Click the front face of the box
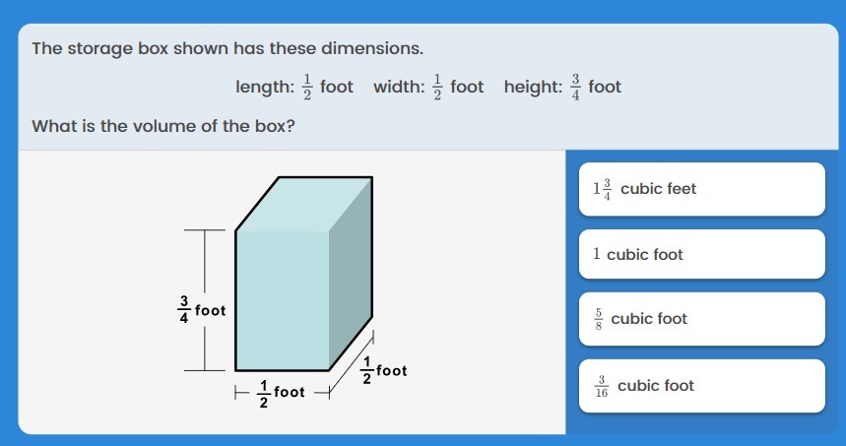 point(283,300)
